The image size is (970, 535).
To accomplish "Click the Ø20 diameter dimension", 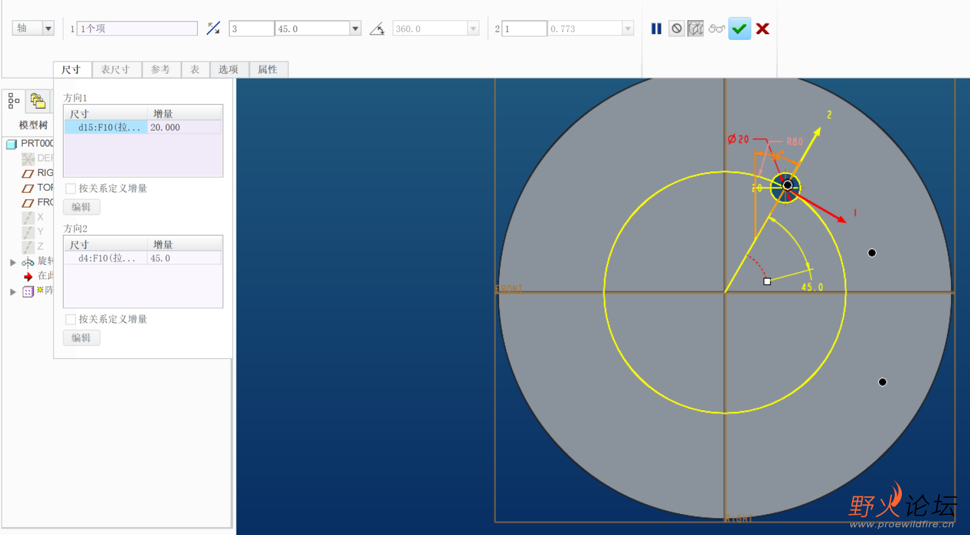I will (x=738, y=139).
